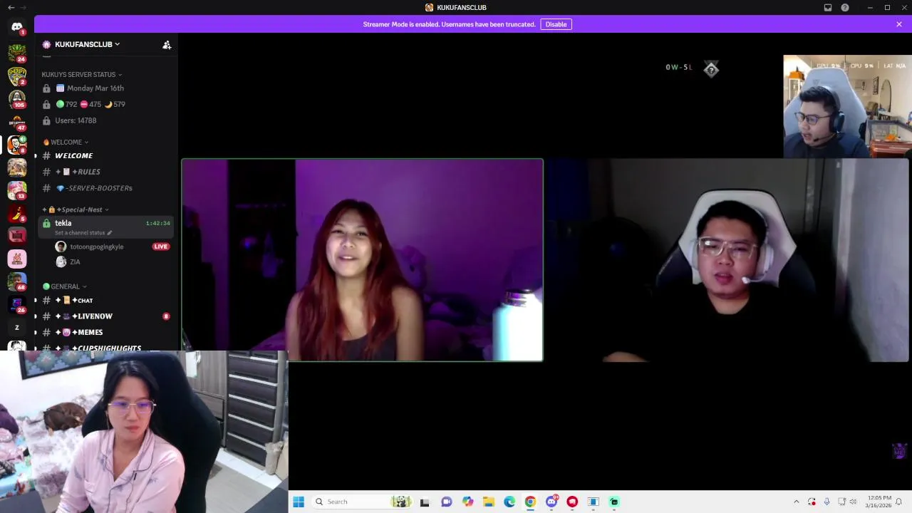The height and width of the screenshot is (513, 912).
Task: Open the notification bell in tray
Action: click(898, 502)
